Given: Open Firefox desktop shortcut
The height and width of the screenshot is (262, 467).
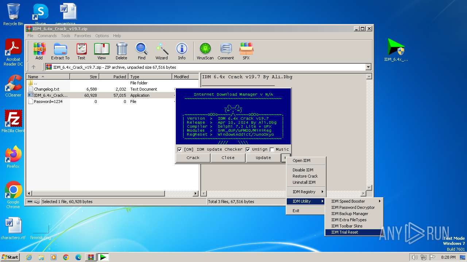Looking at the screenshot, I should pyautogui.click(x=13, y=157).
